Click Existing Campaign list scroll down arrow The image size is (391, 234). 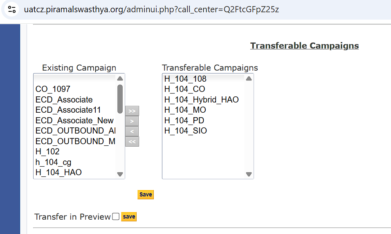(x=120, y=174)
